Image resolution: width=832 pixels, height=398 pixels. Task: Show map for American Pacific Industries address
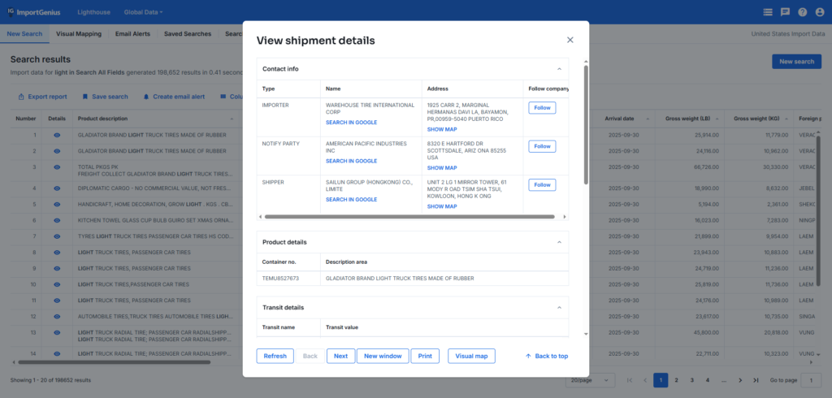442,168
